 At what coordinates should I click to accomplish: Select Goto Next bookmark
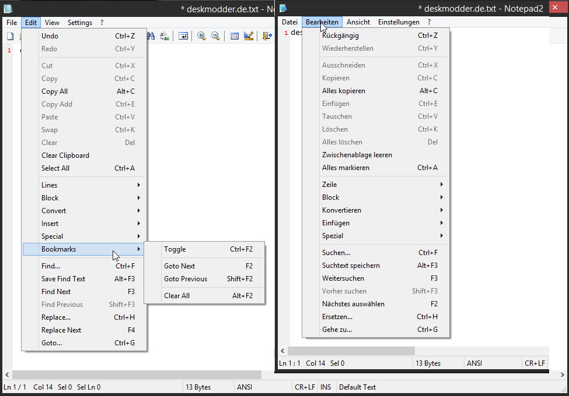205,266
